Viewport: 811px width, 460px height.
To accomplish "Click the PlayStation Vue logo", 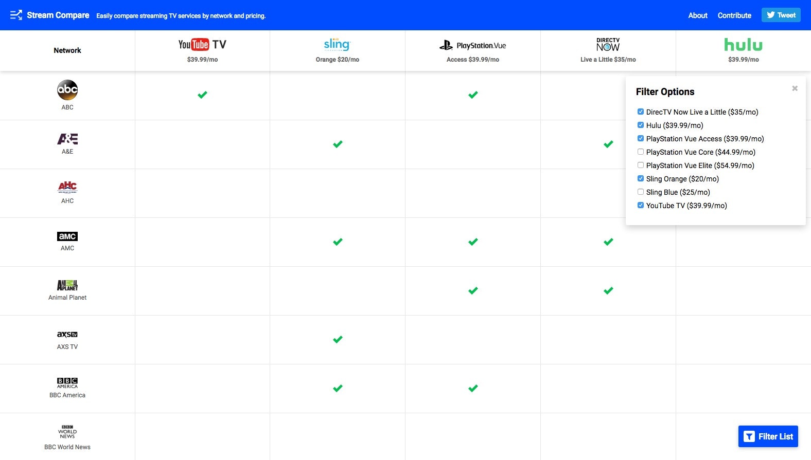I will (472, 45).
